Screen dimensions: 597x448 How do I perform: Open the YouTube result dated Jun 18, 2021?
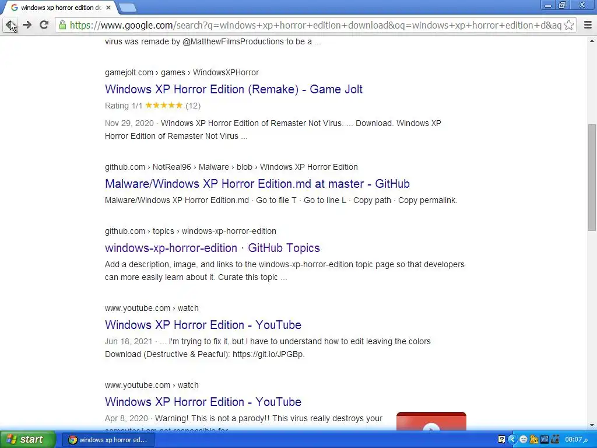click(x=203, y=325)
